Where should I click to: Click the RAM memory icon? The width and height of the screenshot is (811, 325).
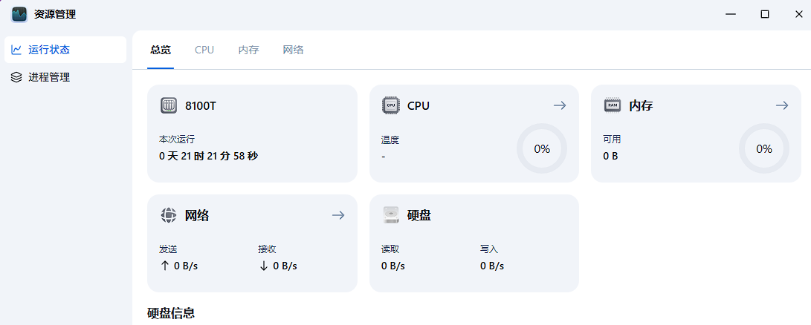[x=613, y=105]
